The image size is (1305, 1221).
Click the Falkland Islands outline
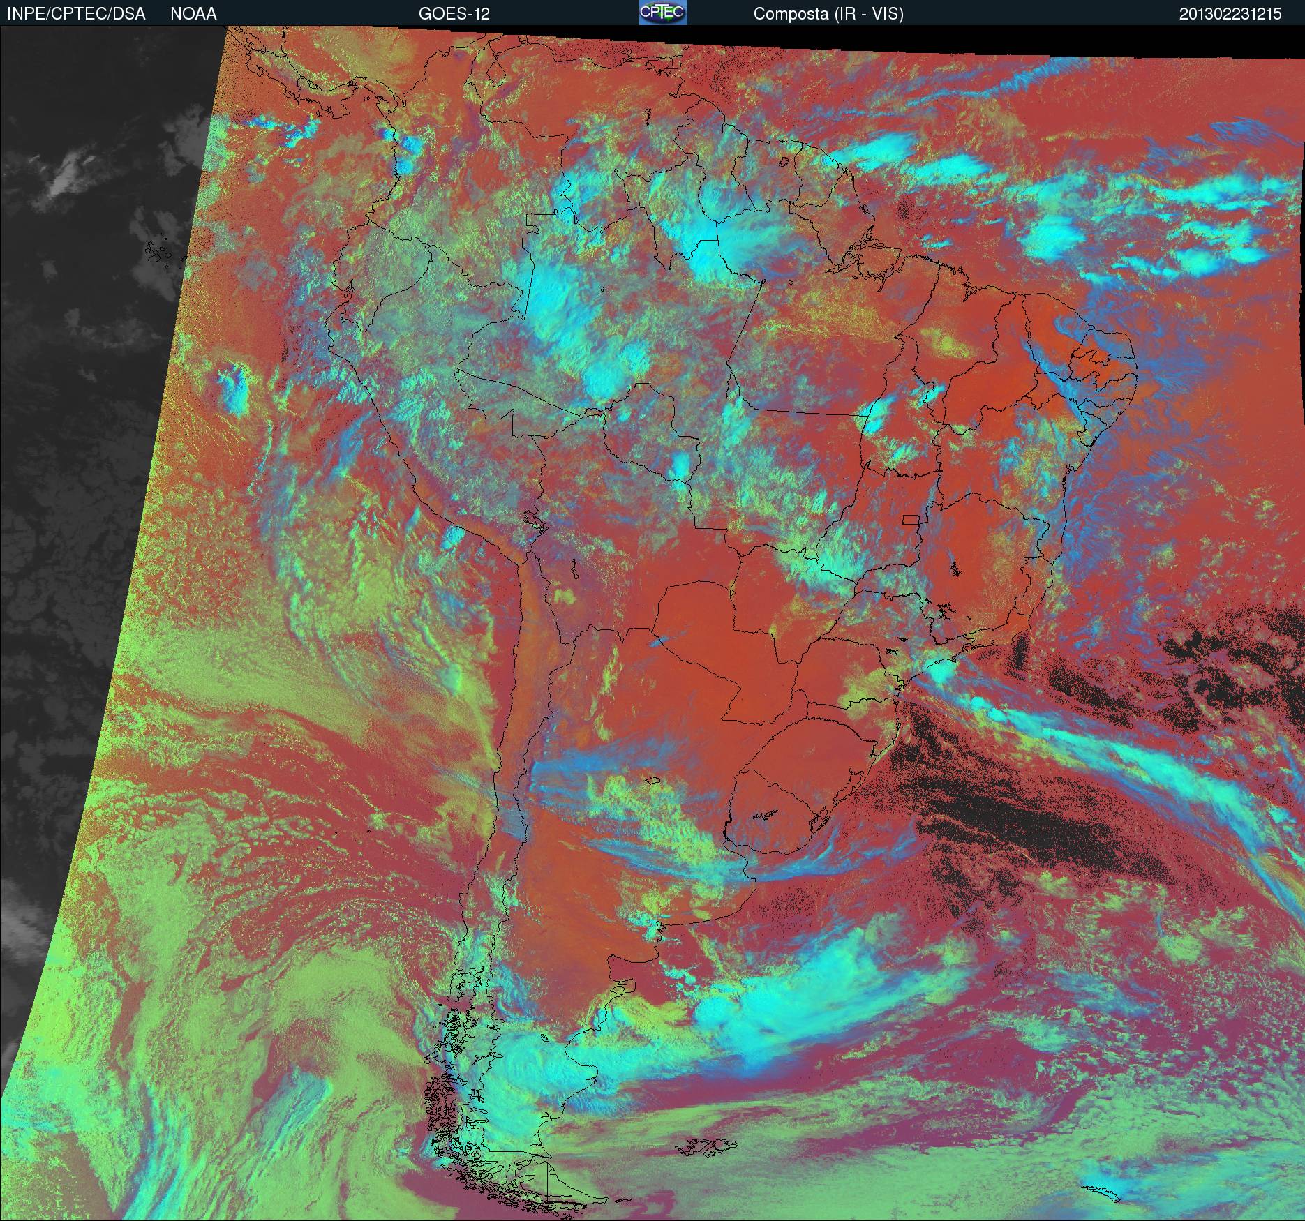(706, 1146)
